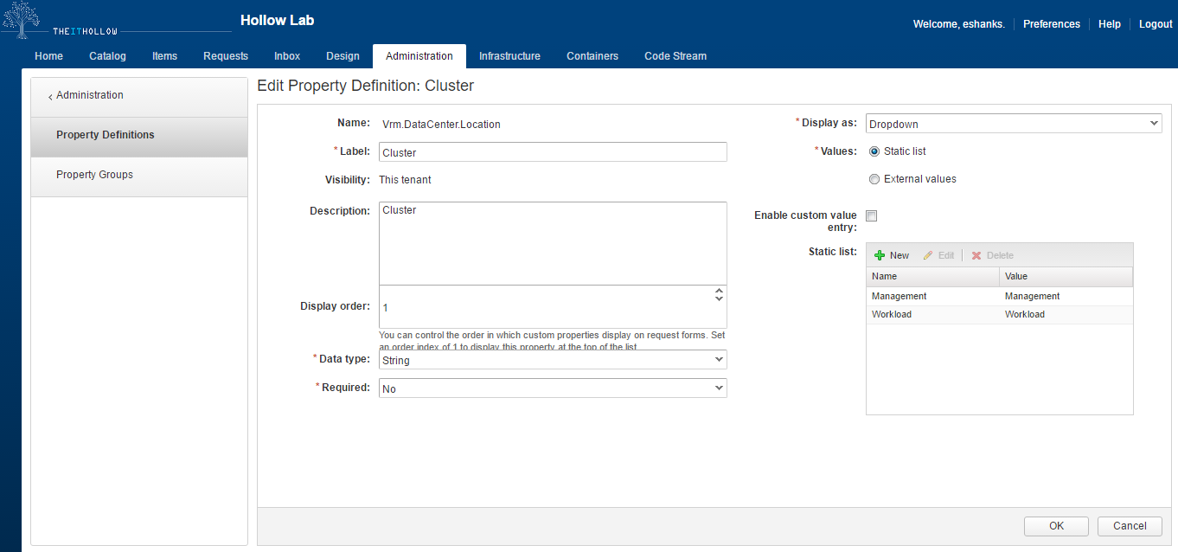The height and width of the screenshot is (552, 1178).
Task: Decrease Display order with down arrow
Action: coord(719,299)
